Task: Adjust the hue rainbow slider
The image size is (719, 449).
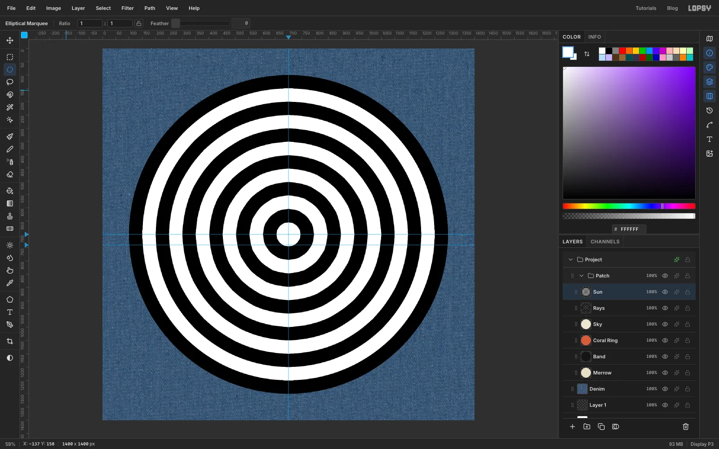Action: coord(629,206)
